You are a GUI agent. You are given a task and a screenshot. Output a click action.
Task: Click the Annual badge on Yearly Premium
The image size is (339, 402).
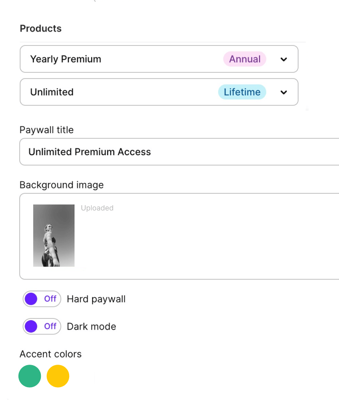pos(245,59)
